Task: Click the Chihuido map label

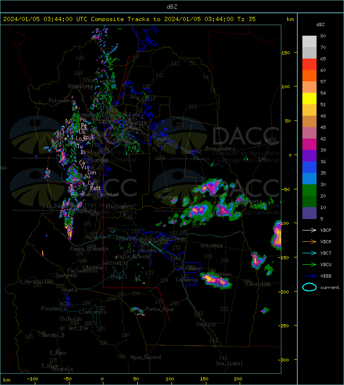Action: (70, 319)
